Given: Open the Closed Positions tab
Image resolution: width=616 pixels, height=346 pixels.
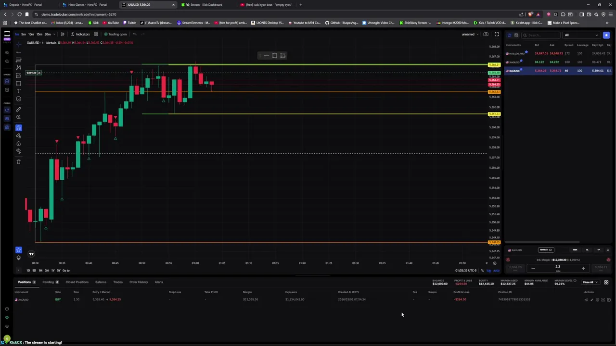Looking at the screenshot, I should tap(77, 282).
